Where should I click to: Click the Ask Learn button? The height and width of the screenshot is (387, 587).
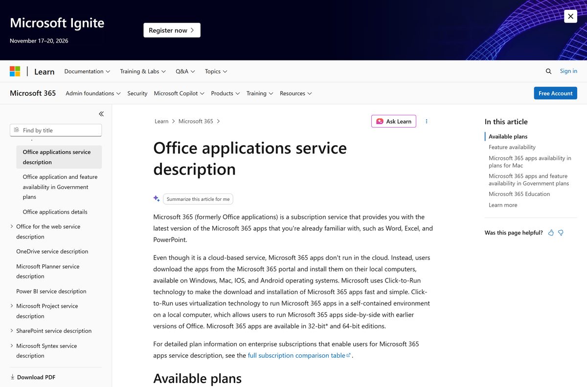(x=394, y=121)
